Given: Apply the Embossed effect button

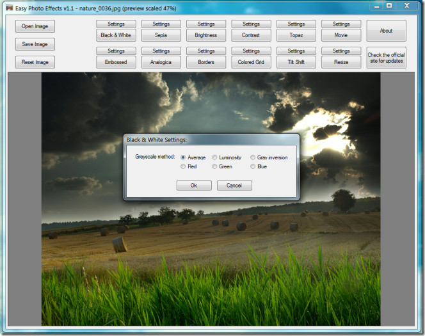Looking at the screenshot, I should click(x=116, y=63).
